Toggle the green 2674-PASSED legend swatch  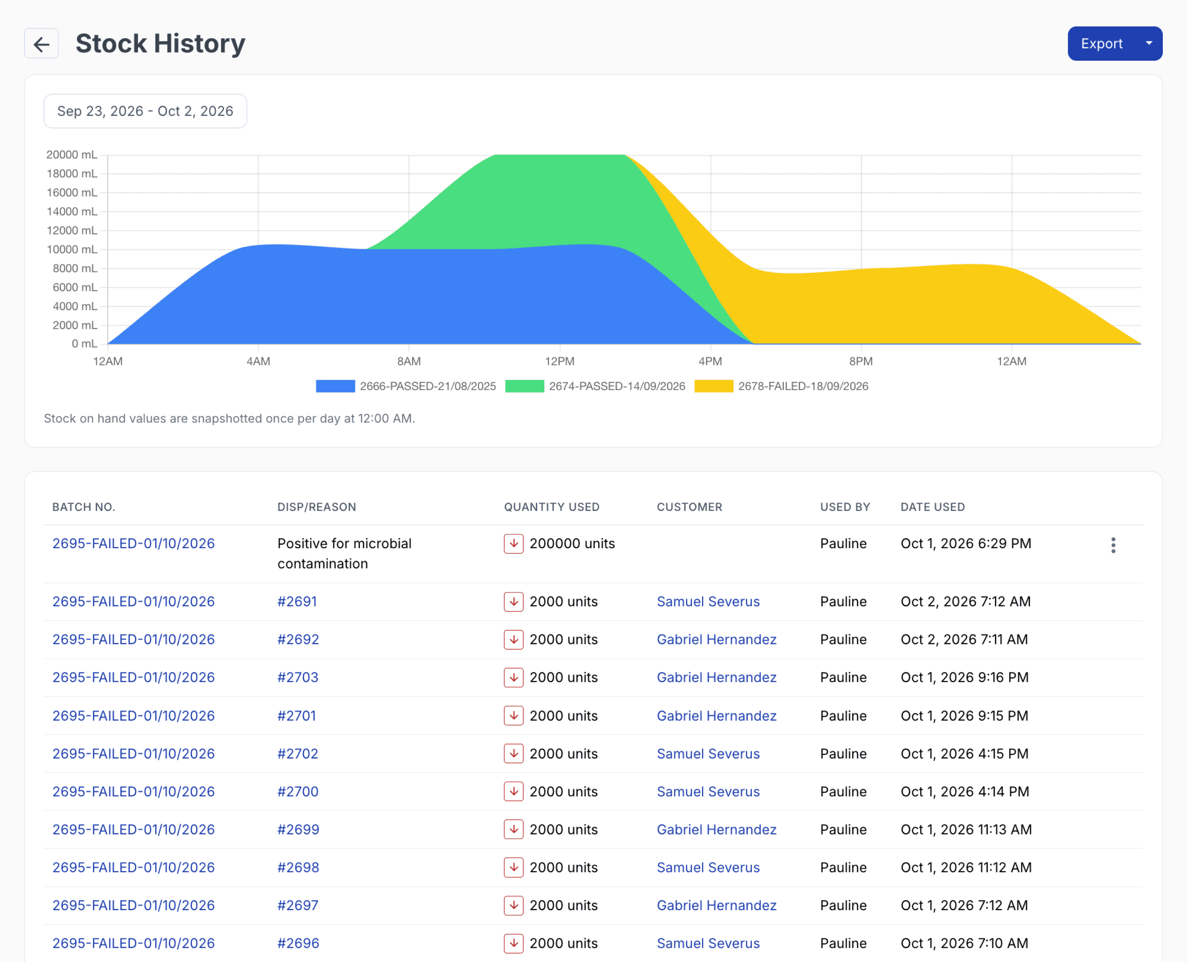click(525, 386)
